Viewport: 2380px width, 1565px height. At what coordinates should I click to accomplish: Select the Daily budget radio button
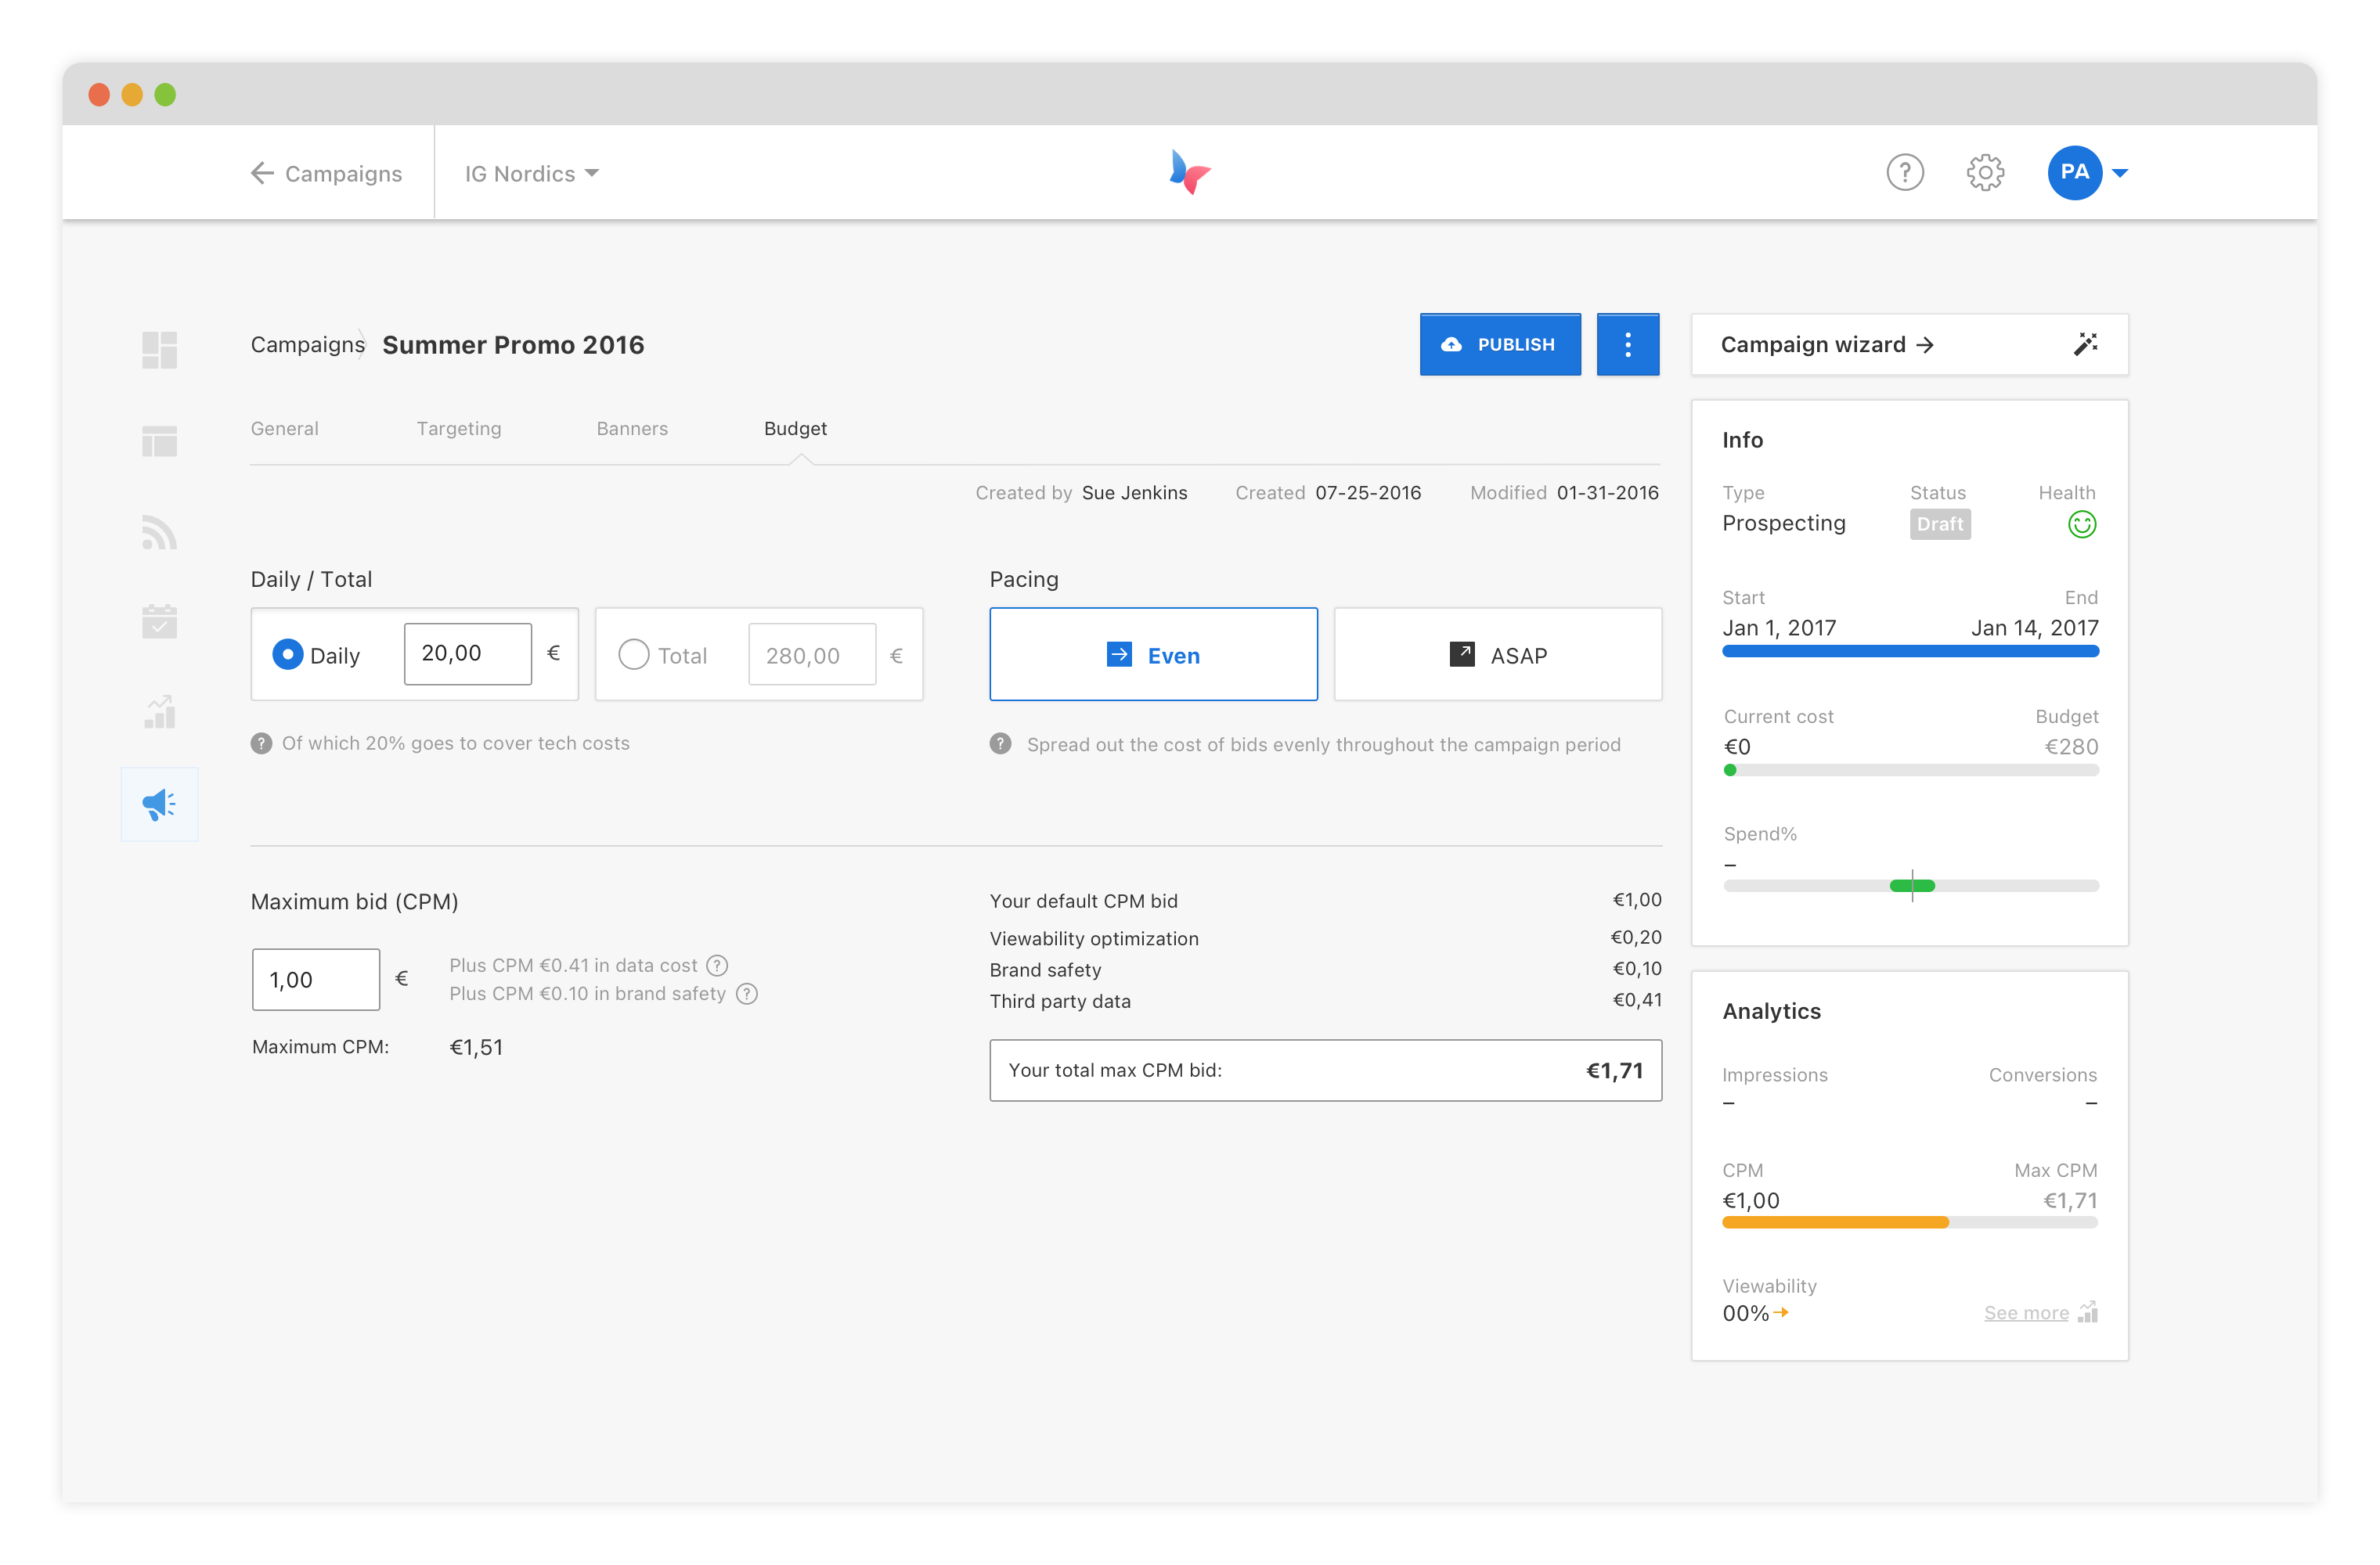tap(288, 655)
